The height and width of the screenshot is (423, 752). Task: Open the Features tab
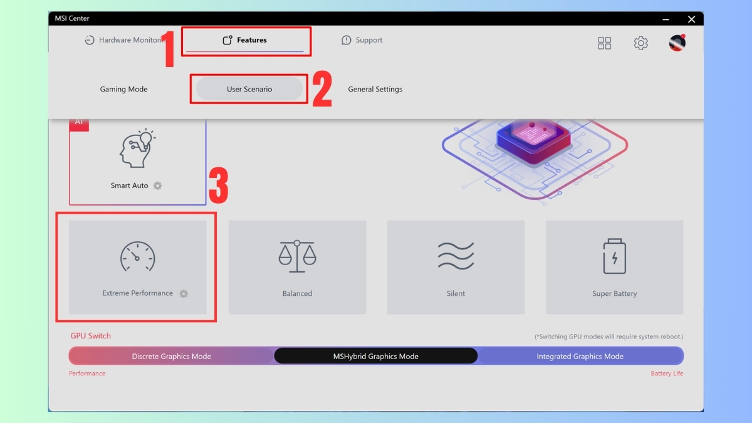coord(245,40)
